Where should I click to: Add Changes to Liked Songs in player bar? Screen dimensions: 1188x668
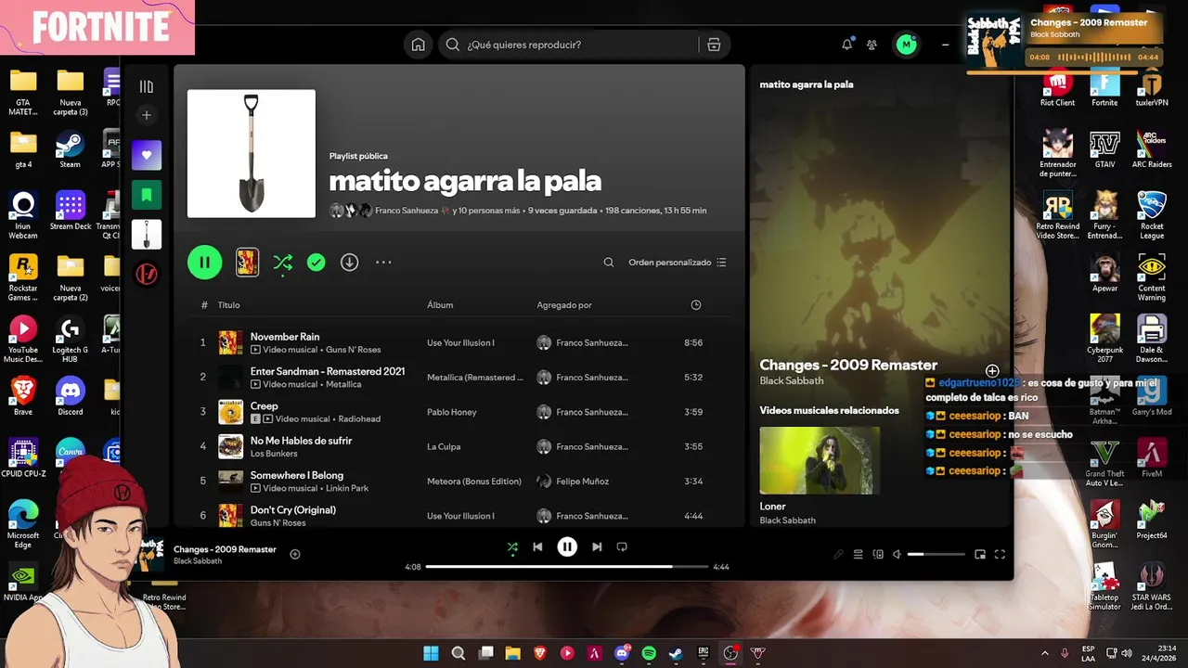(x=295, y=554)
